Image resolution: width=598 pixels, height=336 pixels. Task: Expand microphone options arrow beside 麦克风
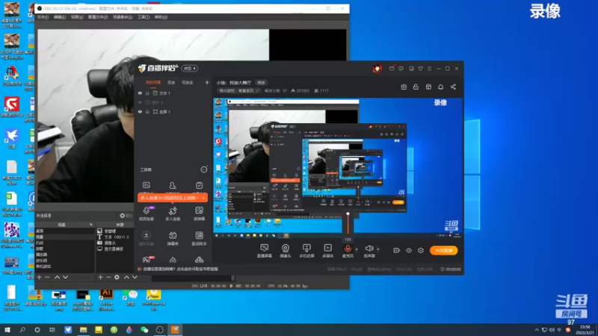pos(357,249)
